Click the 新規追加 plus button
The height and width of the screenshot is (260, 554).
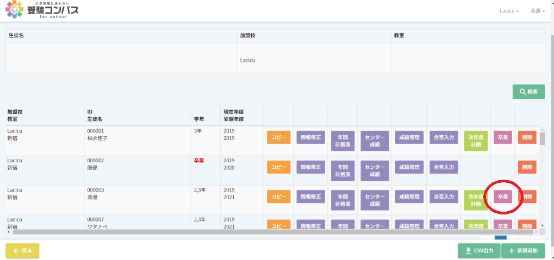(x=522, y=251)
